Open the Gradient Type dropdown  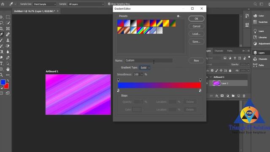point(145,68)
